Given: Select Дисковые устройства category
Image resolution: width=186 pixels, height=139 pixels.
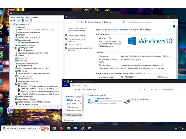Looking at the screenshot, I should (26, 45).
